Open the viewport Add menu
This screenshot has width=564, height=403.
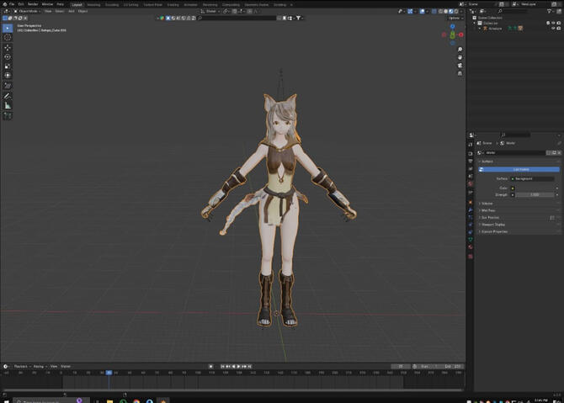pyautogui.click(x=72, y=11)
